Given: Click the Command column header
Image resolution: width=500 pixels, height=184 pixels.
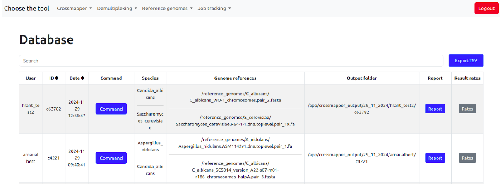Looking at the screenshot, I should pyautogui.click(x=111, y=78).
